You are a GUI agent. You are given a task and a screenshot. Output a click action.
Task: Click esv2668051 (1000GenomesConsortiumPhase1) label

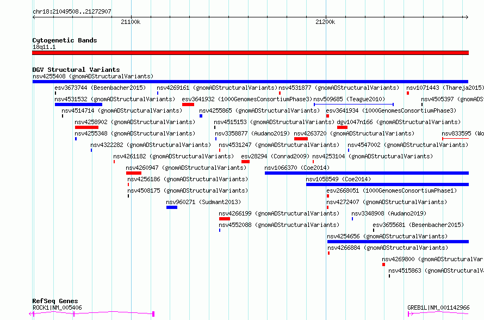(392, 190)
